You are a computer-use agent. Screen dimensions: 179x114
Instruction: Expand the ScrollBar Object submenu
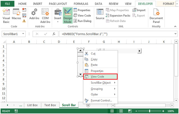click(100, 83)
